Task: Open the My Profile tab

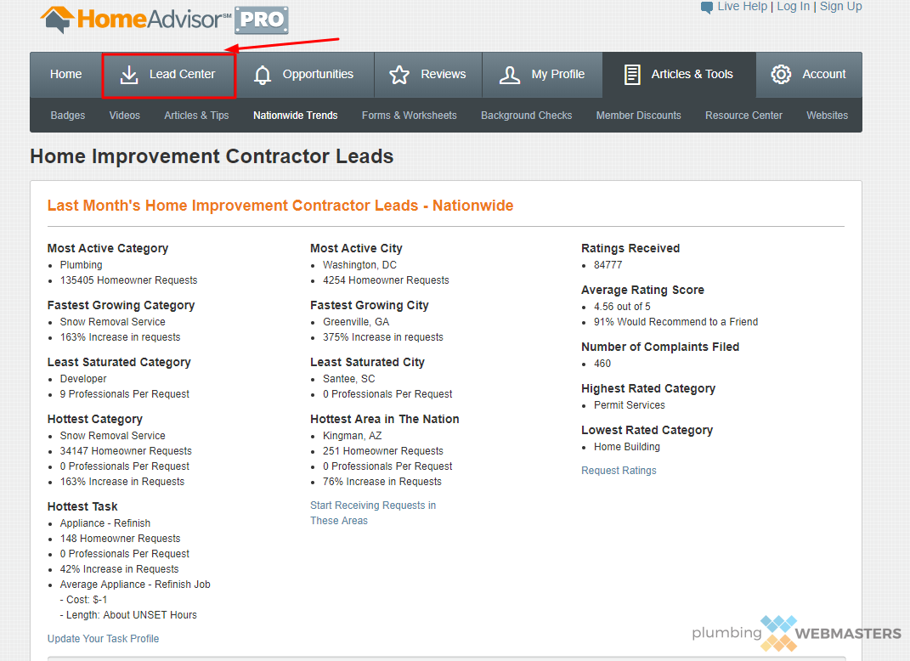Action: pyautogui.click(x=542, y=74)
